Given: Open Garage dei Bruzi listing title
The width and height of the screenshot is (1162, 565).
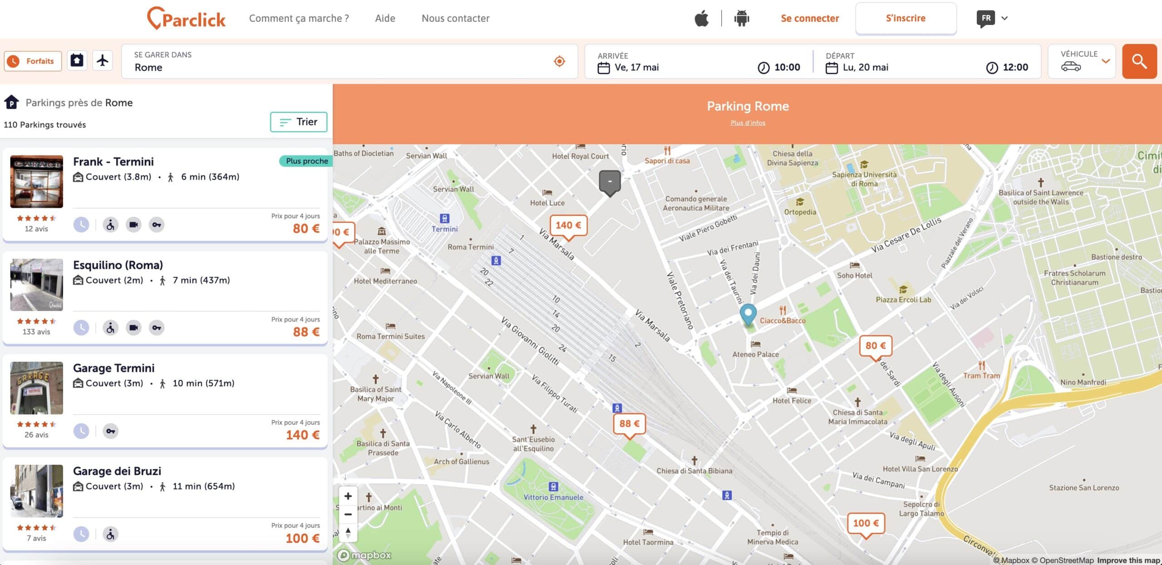Looking at the screenshot, I should pyautogui.click(x=117, y=471).
